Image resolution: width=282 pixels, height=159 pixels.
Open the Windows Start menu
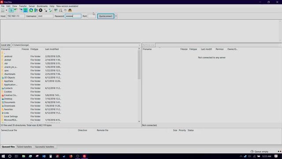coord(3,156)
